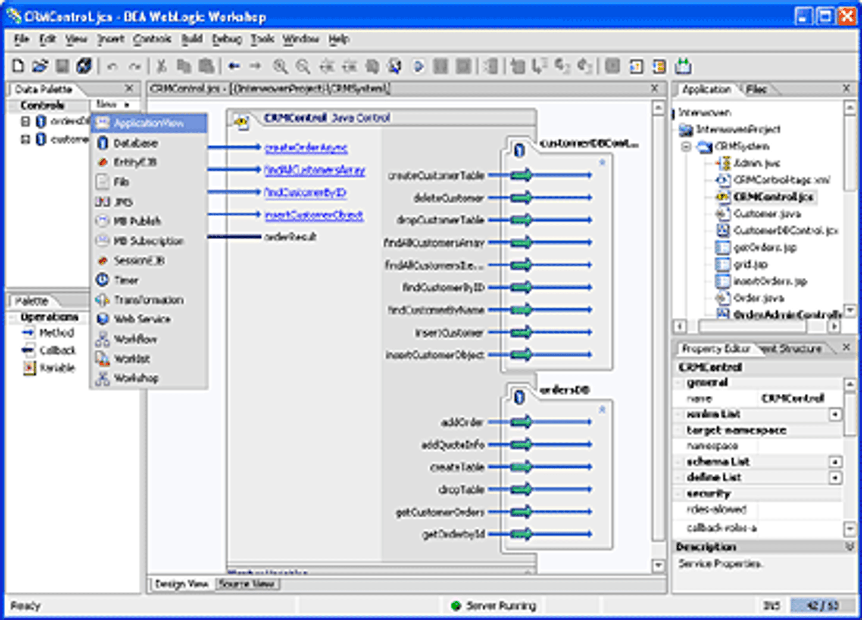862x620 pixels.
Task: Click the customerDBControl control icon
Action: pyautogui.click(x=519, y=150)
